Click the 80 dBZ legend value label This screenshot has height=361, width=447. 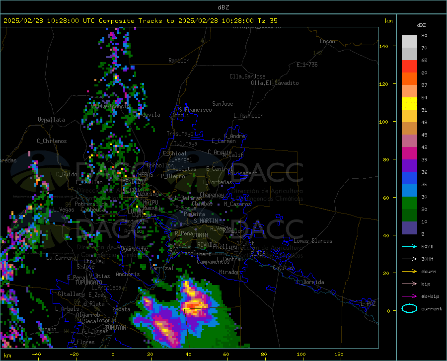[x=424, y=36]
